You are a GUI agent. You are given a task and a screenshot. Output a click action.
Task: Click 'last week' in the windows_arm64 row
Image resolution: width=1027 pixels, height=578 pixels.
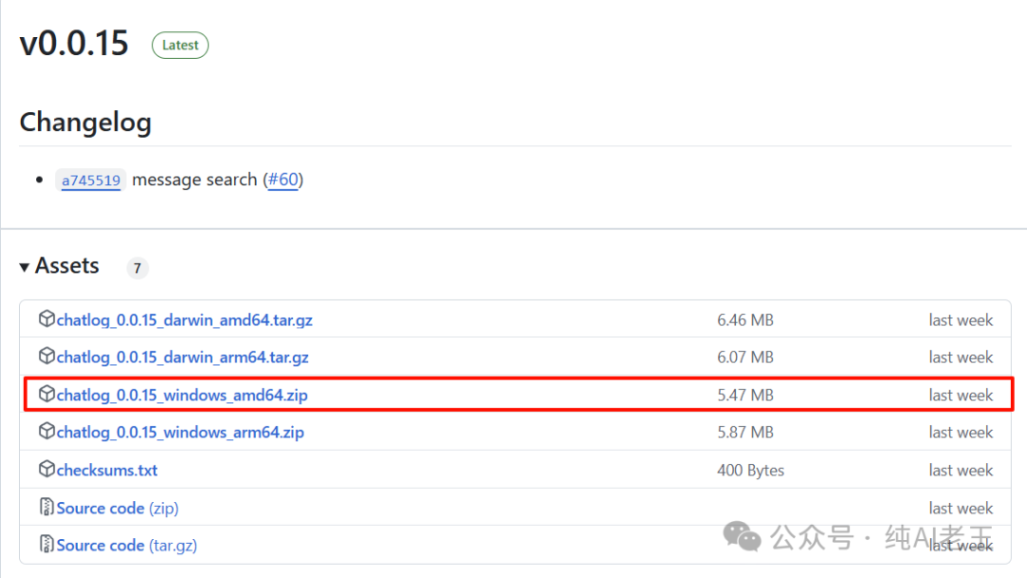tap(960, 433)
